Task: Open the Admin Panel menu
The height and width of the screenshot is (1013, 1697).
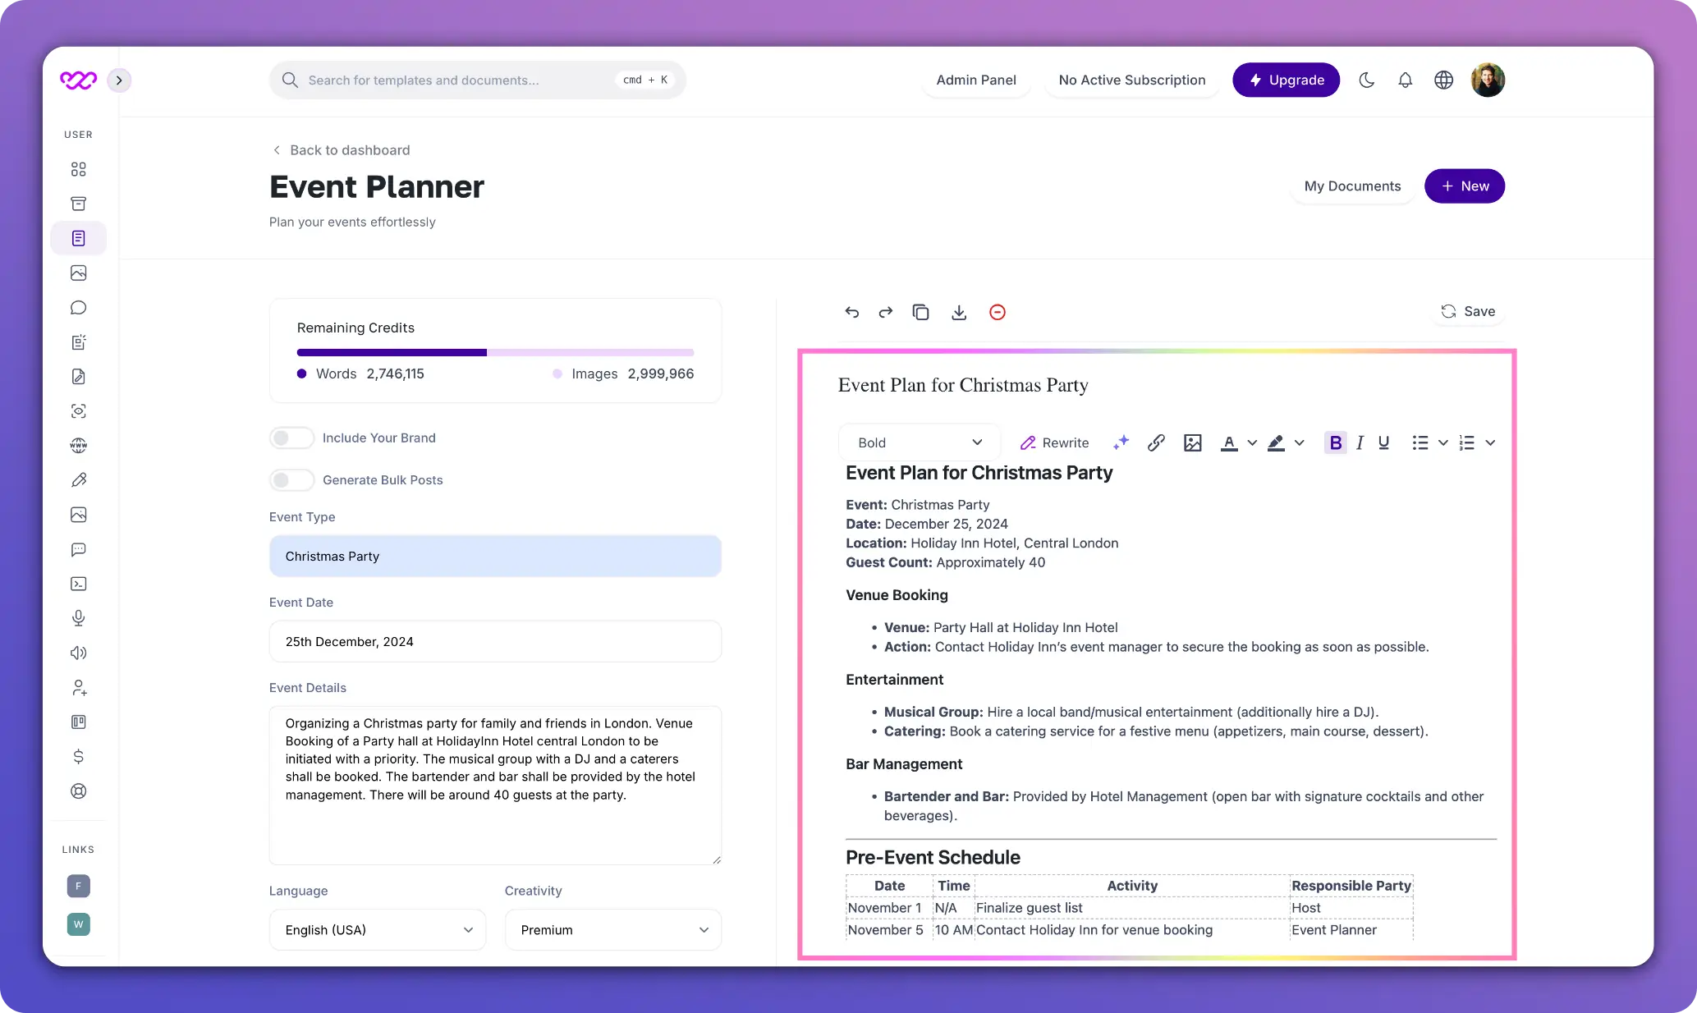Action: pyautogui.click(x=975, y=80)
